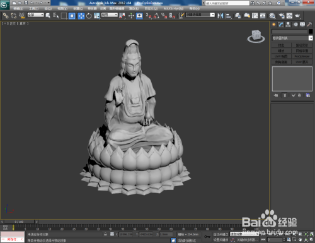
Task: Click the 自动关键点 Auto Key button
Action: [x=220, y=234]
